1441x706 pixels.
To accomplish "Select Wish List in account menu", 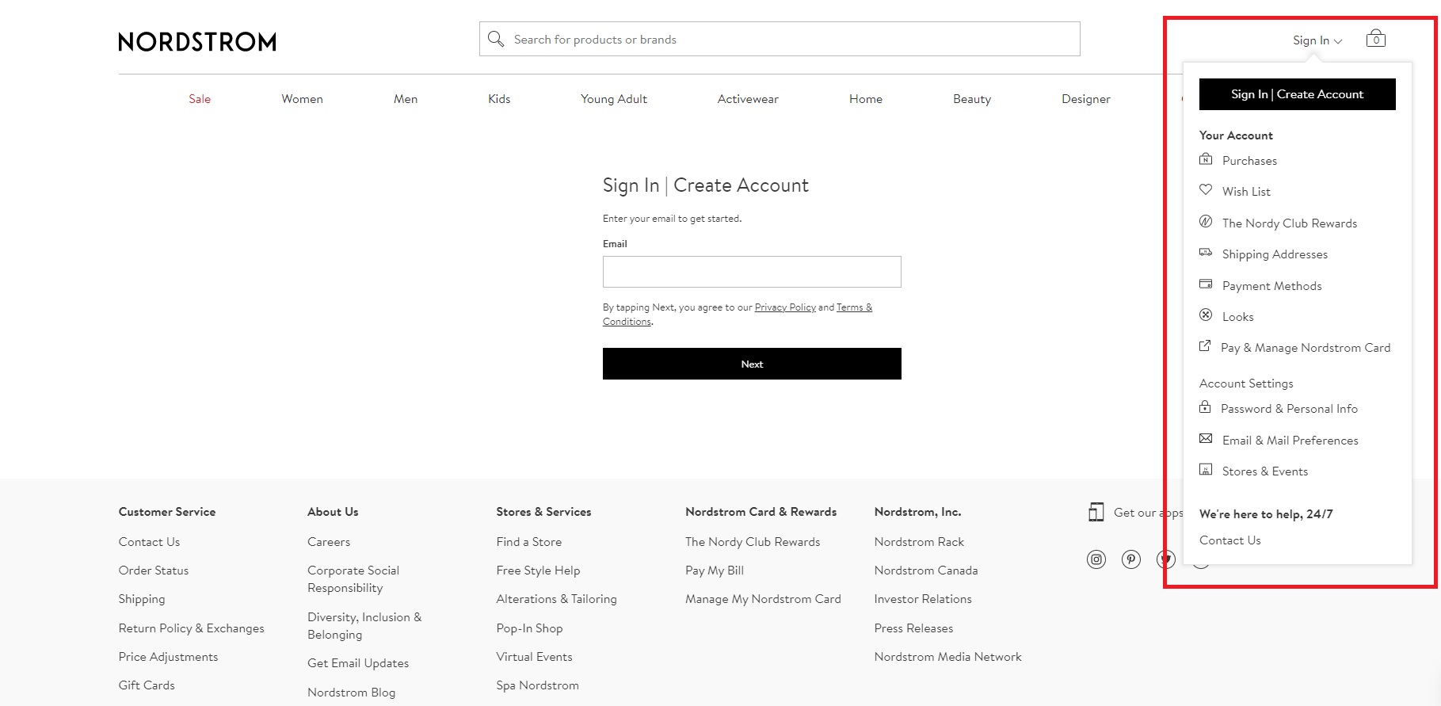I will coord(1246,192).
